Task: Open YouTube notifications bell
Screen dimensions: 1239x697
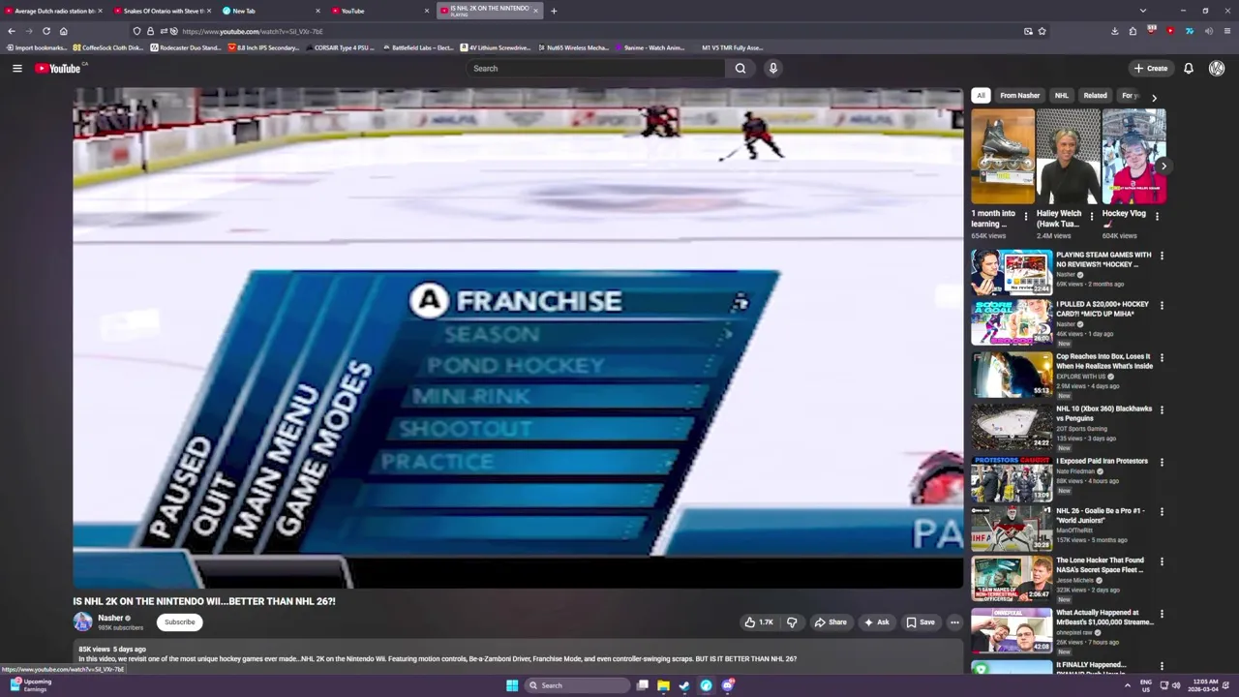Action: (1188, 68)
